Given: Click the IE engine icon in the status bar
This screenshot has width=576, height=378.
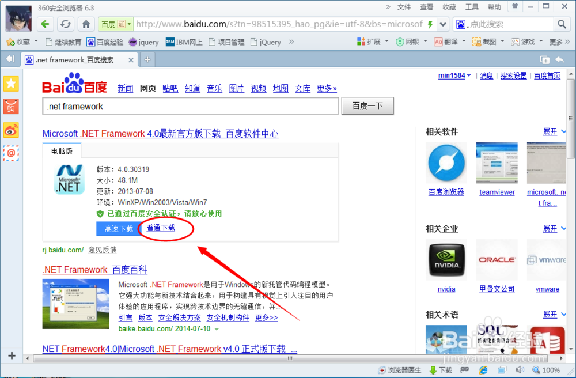Looking at the screenshot, I should (483, 370).
